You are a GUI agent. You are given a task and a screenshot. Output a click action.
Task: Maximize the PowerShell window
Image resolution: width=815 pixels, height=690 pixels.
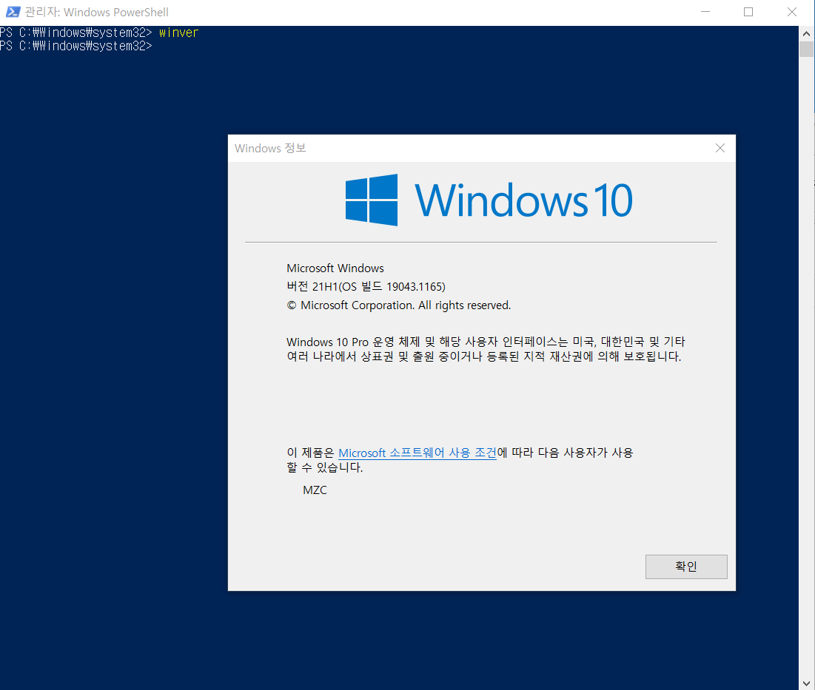pyautogui.click(x=748, y=11)
